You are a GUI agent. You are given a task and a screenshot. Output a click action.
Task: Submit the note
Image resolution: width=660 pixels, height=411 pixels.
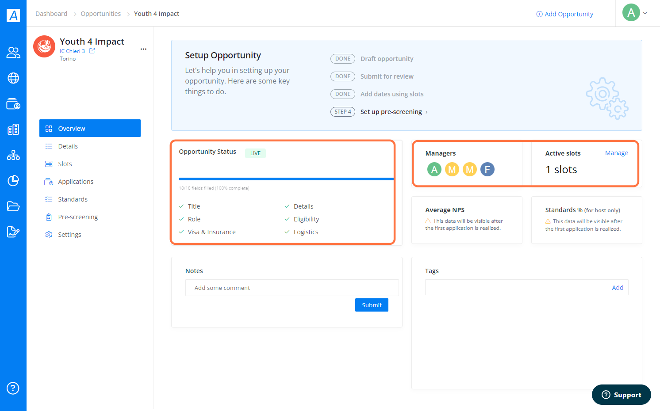pos(372,305)
